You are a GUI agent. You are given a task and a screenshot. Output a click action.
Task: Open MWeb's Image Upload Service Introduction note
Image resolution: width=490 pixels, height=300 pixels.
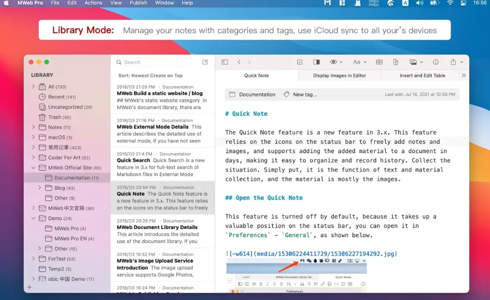click(163, 265)
